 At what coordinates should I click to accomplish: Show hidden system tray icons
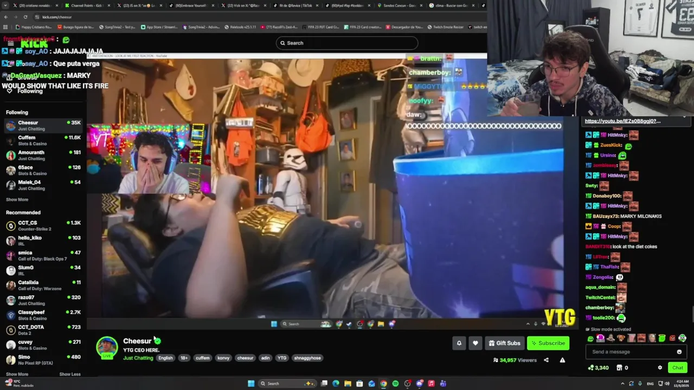(x=622, y=383)
